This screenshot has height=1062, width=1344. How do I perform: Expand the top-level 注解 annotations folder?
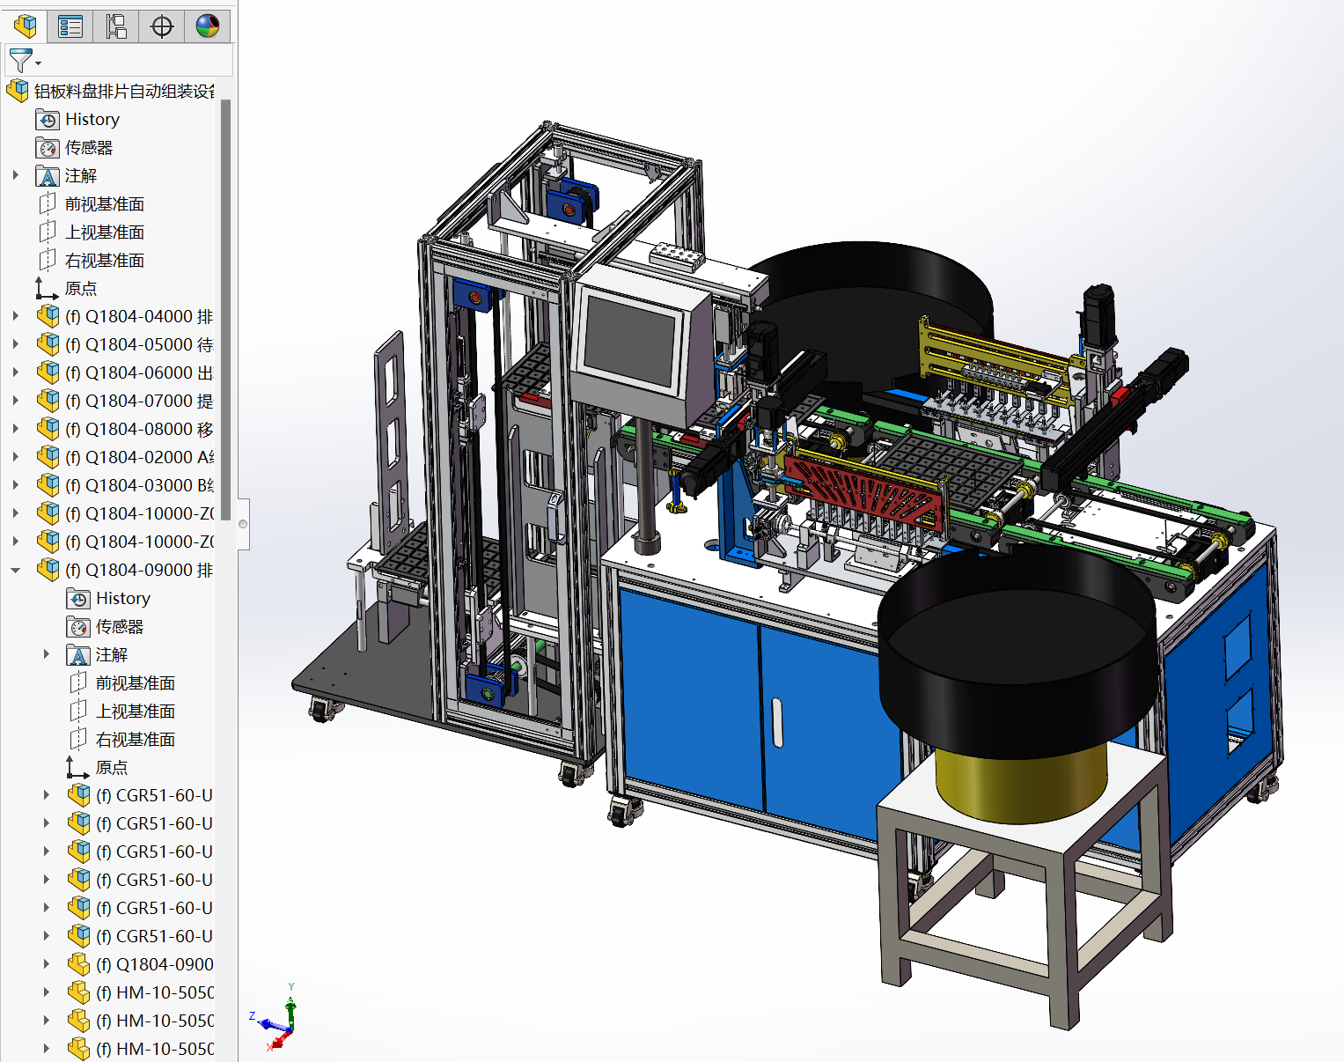click(x=16, y=175)
